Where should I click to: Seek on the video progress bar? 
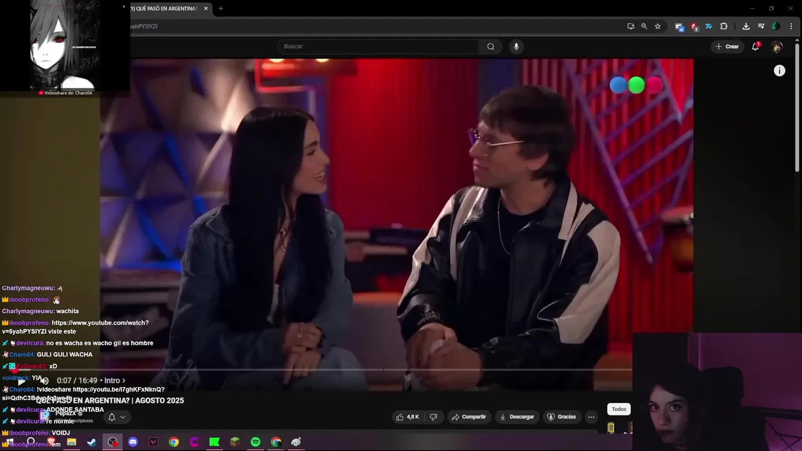click(321, 370)
